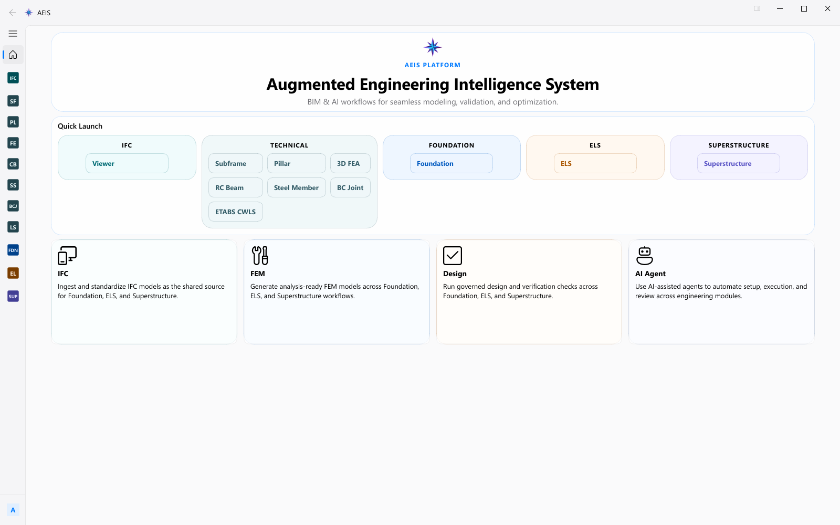Launch the RC Beam module
The width and height of the screenshot is (840, 525).
tap(236, 187)
